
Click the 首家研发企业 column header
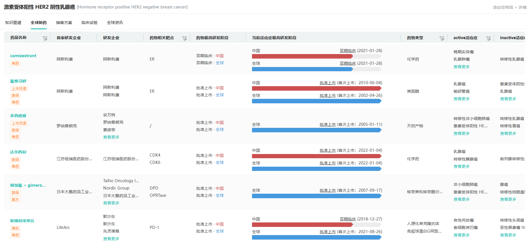click(69, 38)
